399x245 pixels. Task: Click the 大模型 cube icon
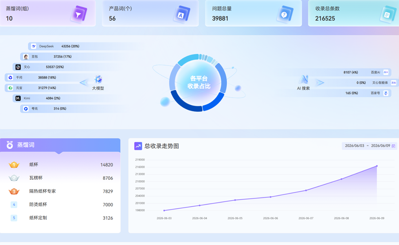pos(98,79)
